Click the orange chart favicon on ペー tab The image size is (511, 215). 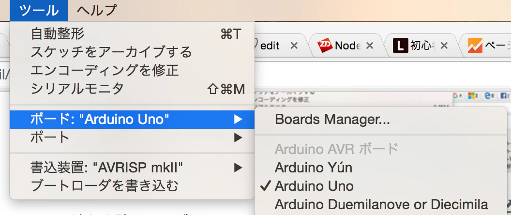click(x=475, y=46)
